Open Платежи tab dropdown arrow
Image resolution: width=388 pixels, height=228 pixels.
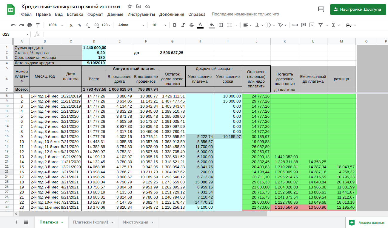[62, 222]
